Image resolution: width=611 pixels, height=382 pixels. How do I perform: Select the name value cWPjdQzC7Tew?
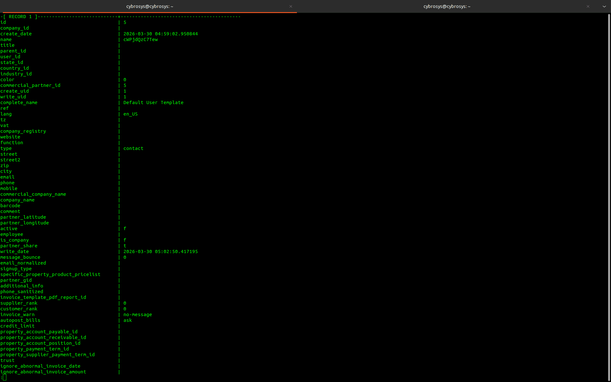tap(141, 39)
